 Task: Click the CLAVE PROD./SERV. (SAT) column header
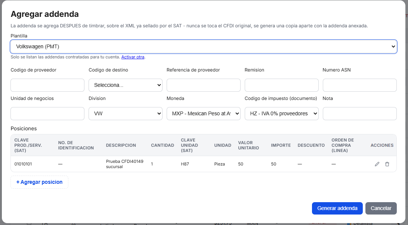click(28, 145)
